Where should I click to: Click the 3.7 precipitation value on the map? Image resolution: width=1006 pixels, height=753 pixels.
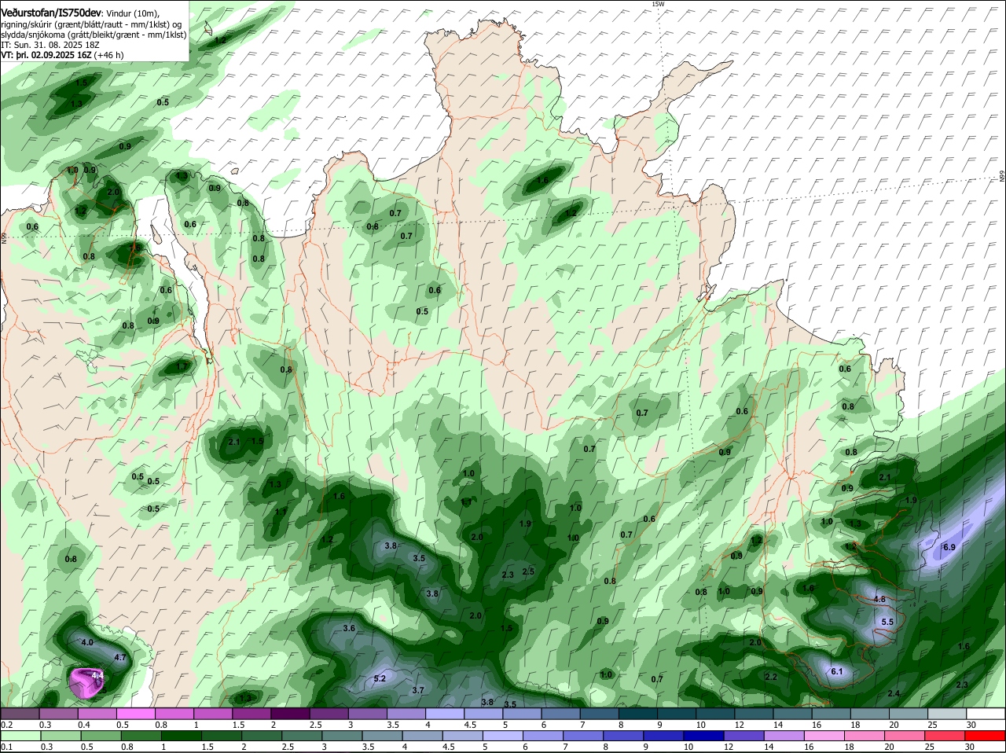(x=418, y=690)
